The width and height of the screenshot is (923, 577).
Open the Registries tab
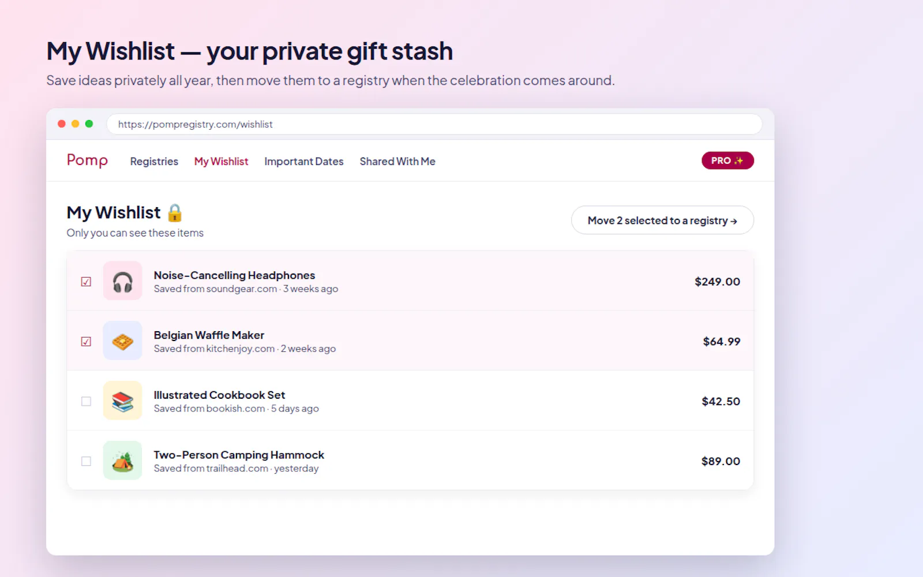[154, 162]
